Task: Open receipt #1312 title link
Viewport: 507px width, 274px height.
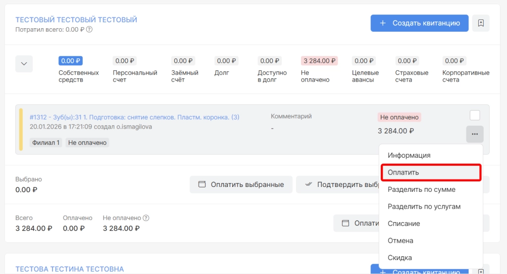Action: click(x=134, y=117)
